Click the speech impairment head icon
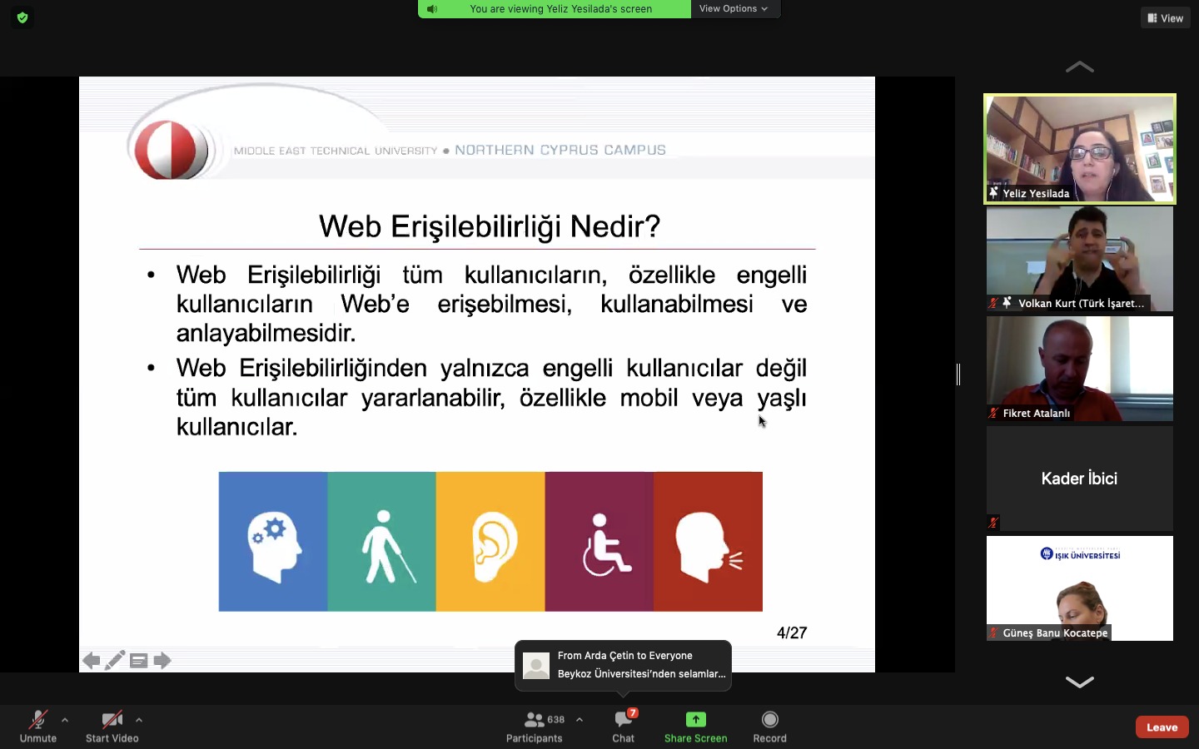This screenshot has height=749, width=1199. pos(709,542)
